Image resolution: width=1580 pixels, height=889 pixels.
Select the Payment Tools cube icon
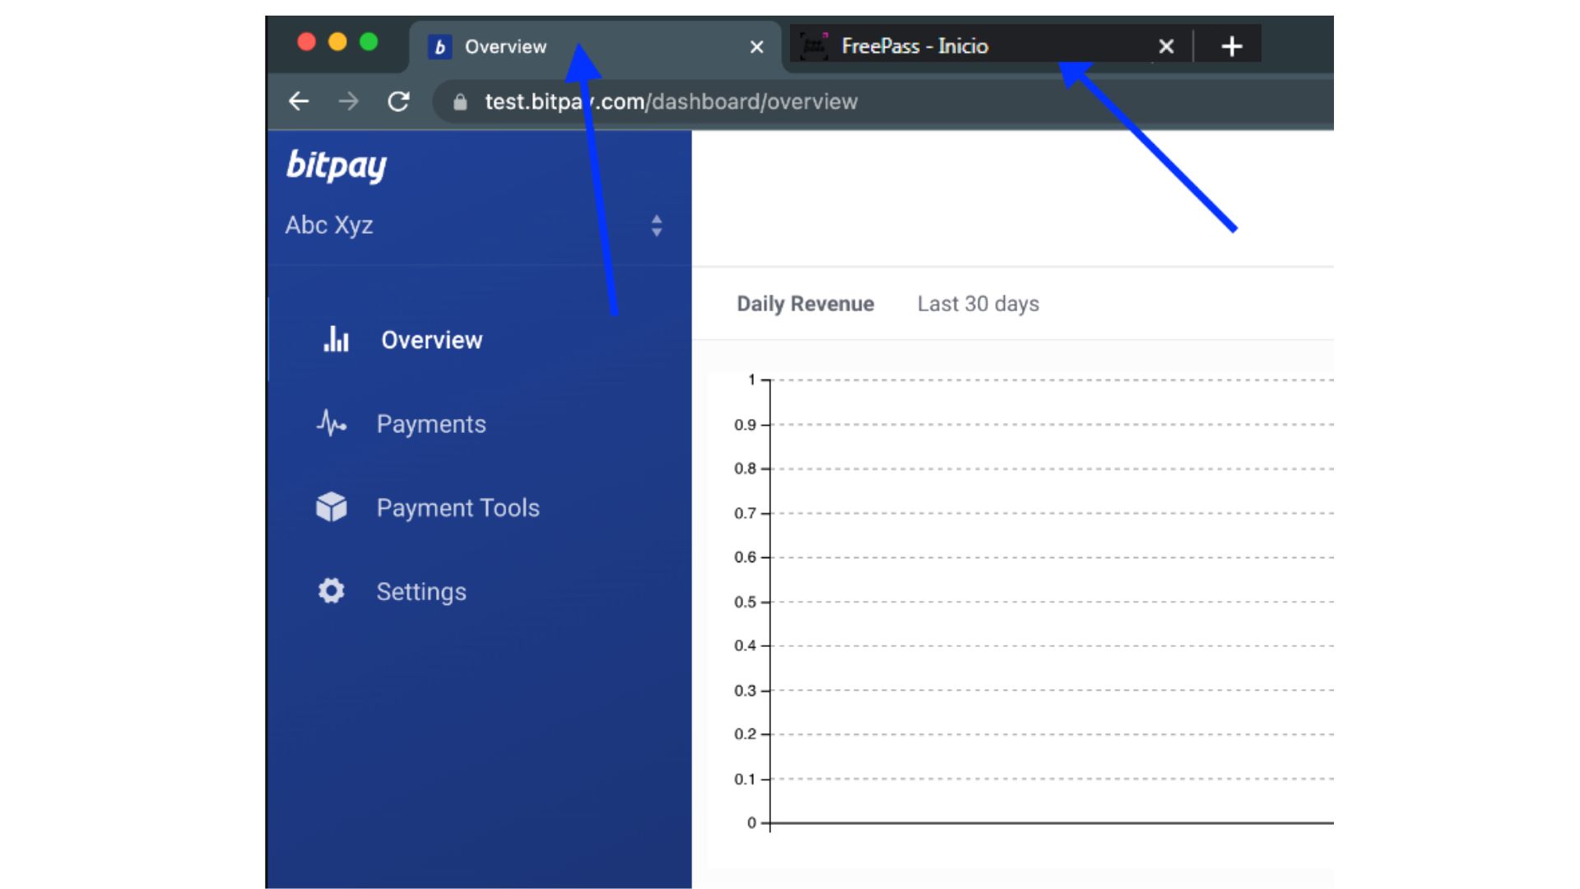[x=332, y=507]
